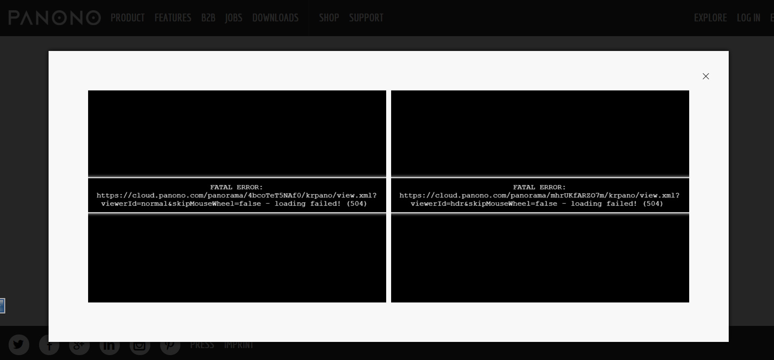Image resolution: width=774 pixels, height=360 pixels.
Task: Visit the SHOP link
Action: (329, 18)
